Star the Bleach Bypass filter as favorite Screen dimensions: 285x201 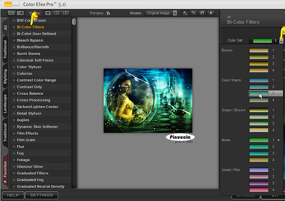click(x=14, y=40)
